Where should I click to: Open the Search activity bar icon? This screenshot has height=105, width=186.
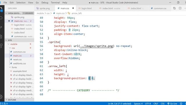[x=1, y=18]
